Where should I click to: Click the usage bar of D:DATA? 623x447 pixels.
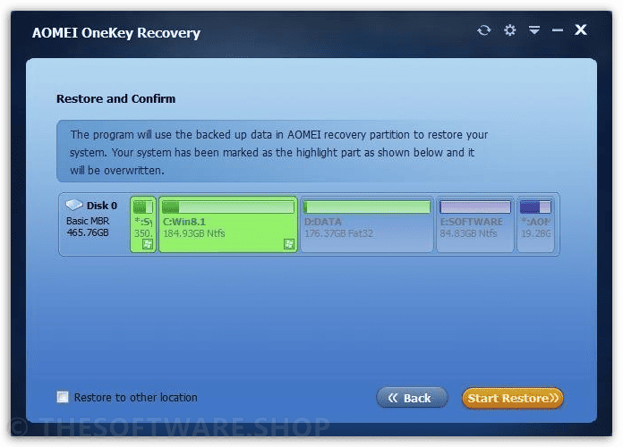coord(367,207)
